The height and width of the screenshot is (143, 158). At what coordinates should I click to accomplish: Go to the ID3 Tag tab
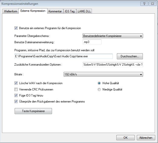(69, 11)
